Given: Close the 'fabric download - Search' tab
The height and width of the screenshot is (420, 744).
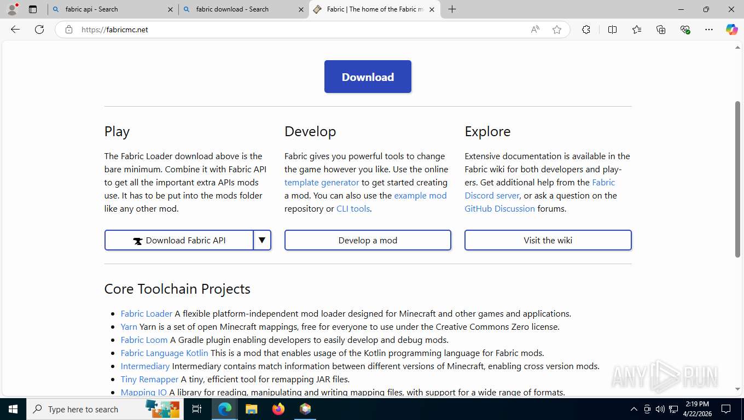Looking at the screenshot, I should point(301,9).
